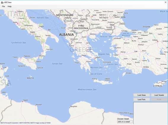Click the FYRO MACEDONIA label
The height and width of the screenshot is (125, 168).
click(81, 27)
